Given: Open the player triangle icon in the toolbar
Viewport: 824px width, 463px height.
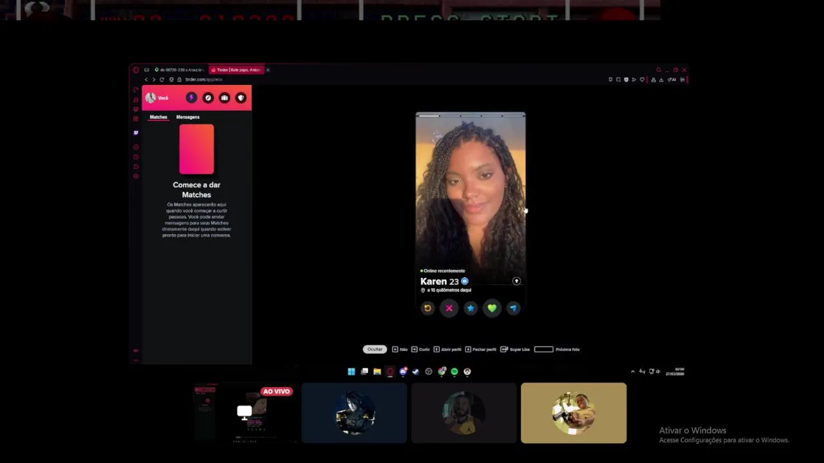Looking at the screenshot, I should pos(634,80).
